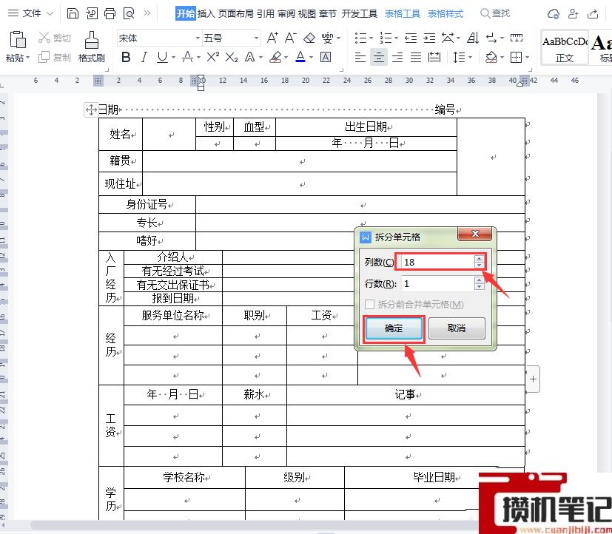Screen dimensions: 612x534
Task: Click the 列数 input field
Action: [x=437, y=262]
